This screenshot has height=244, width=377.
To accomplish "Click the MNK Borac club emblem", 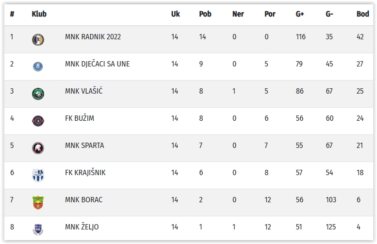I will (38, 202).
